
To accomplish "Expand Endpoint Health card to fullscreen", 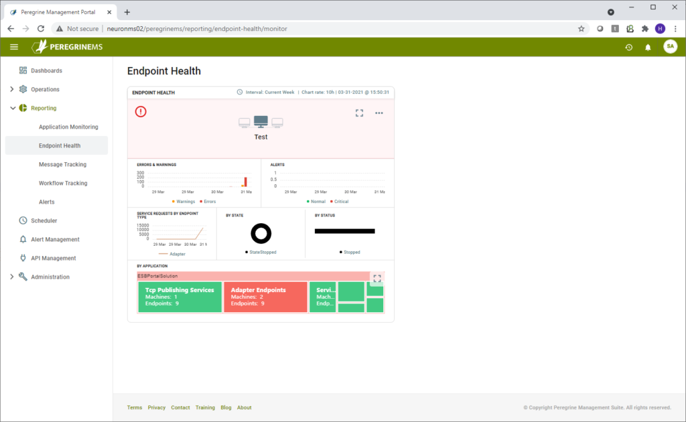I will 359,113.
